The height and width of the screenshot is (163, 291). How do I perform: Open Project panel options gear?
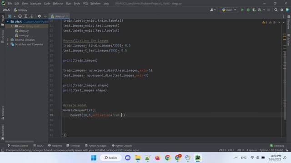39,16
